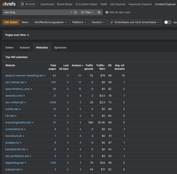
Task: Expand marketinginstitut.biz dropdown arrow
Action: click(33, 122)
